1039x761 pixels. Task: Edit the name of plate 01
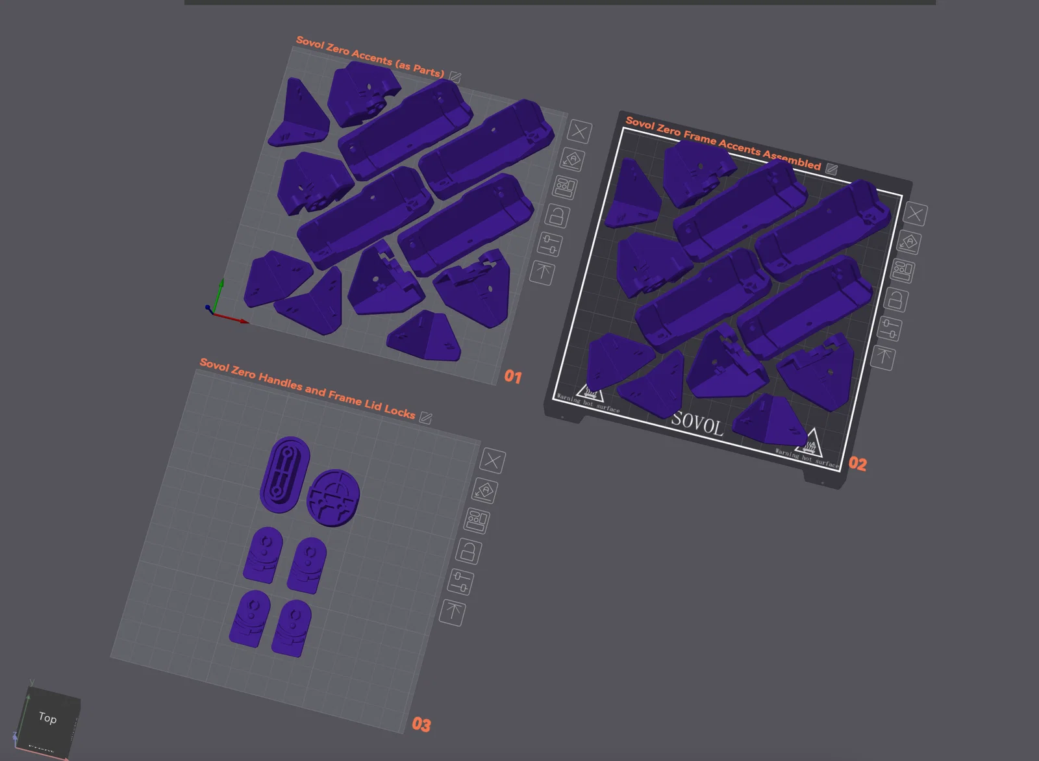pyautogui.click(x=455, y=77)
